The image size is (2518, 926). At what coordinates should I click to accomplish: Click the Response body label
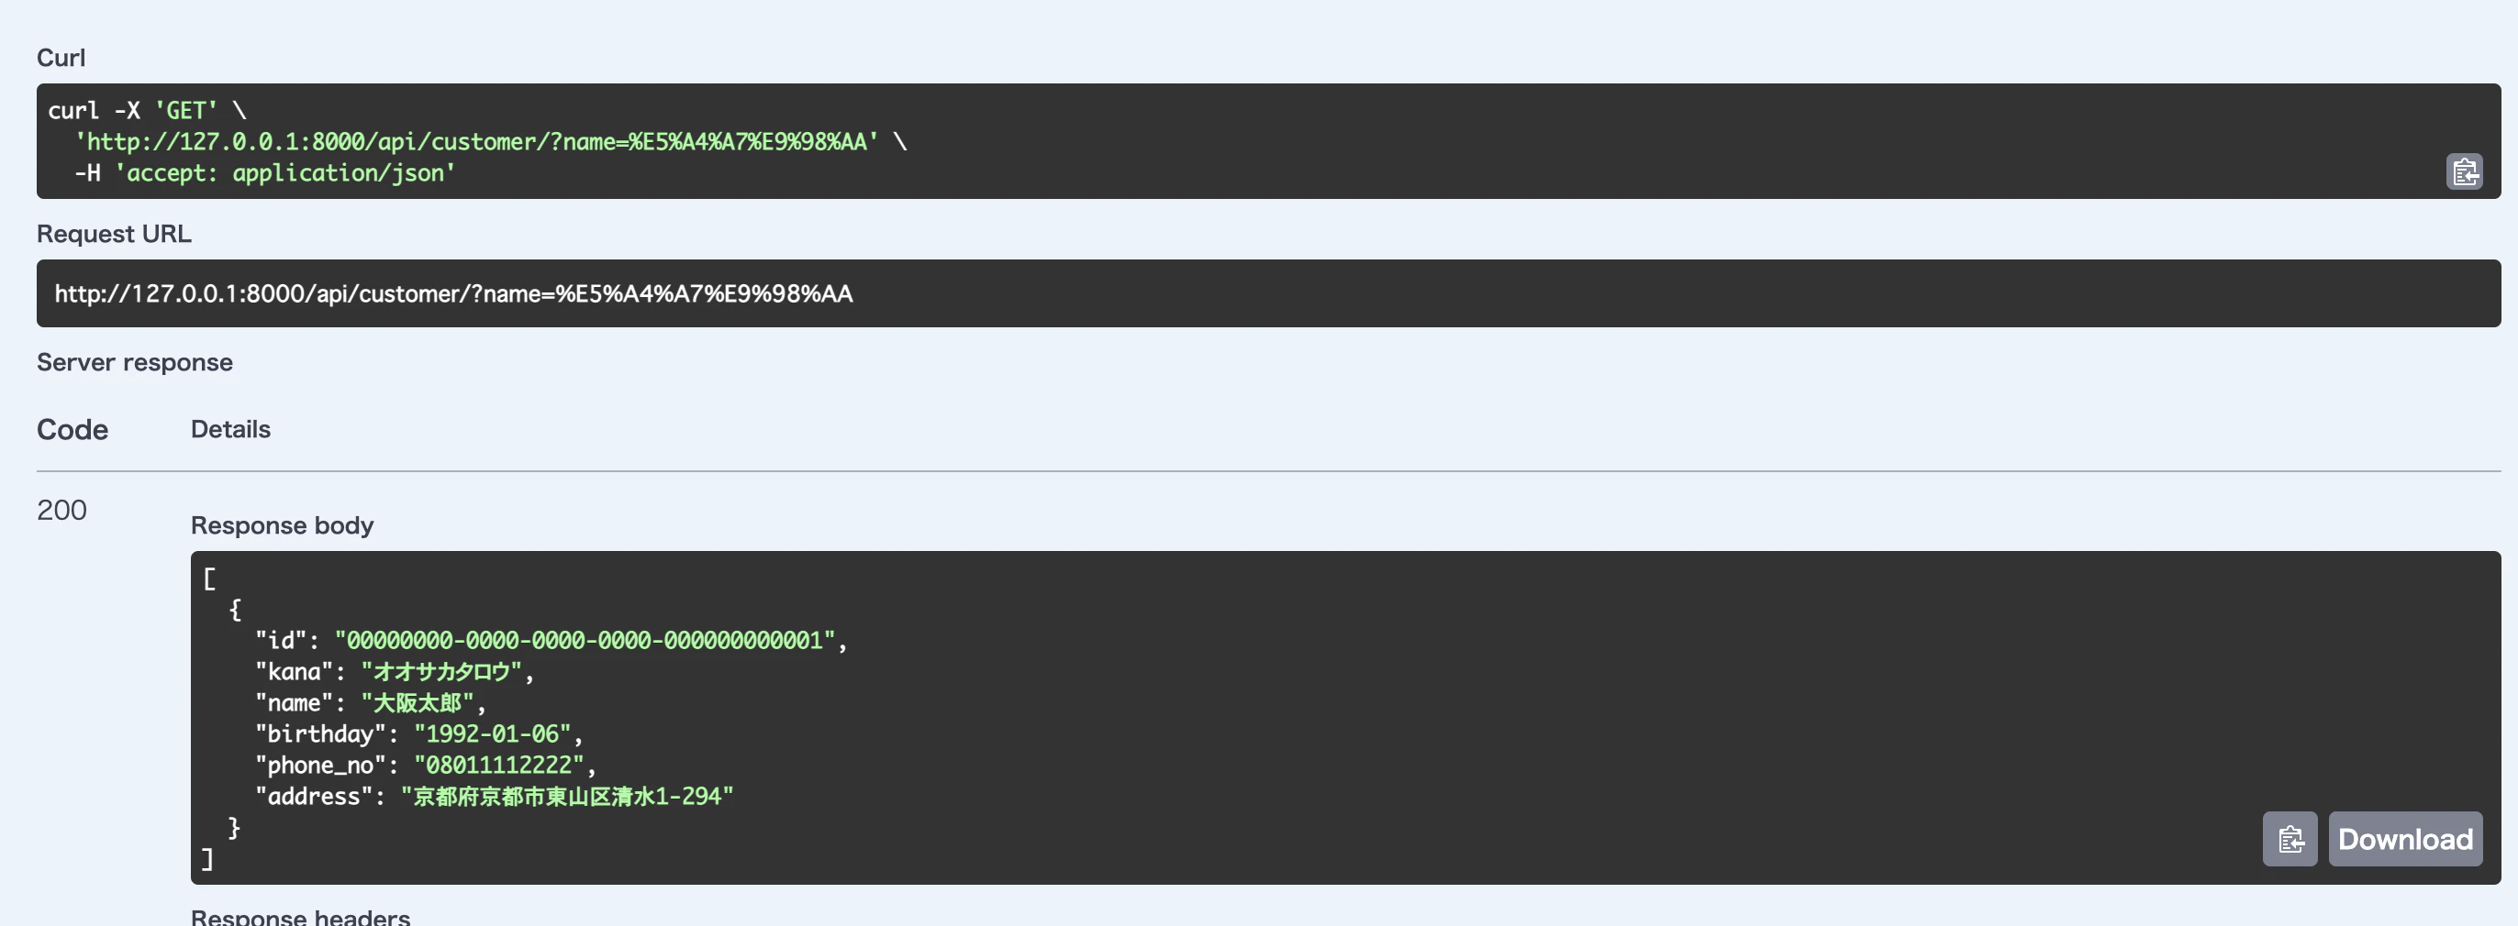283,525
